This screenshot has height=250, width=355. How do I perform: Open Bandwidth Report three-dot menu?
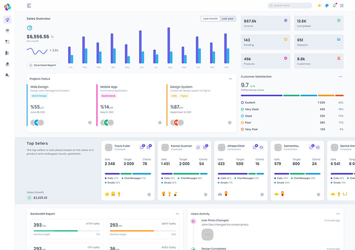coord(177,214)
